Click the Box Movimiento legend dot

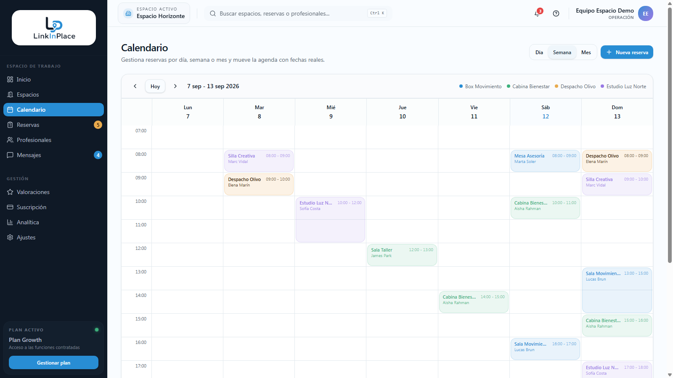[461, 86]
